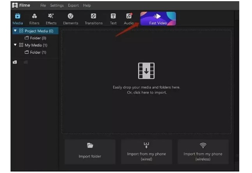
Task: Click the folder icon beside Folder (0)
Action: 27,38
